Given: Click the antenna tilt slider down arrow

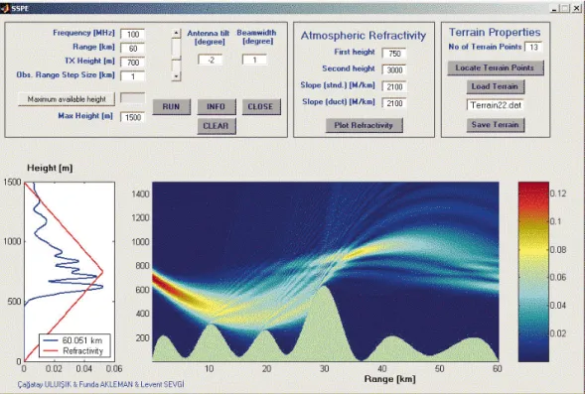Looking at the screenshot, I should (x=176, y=76).
